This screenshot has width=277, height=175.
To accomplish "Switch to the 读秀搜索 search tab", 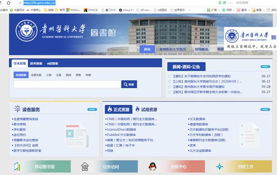I will [x=36, y=64].
